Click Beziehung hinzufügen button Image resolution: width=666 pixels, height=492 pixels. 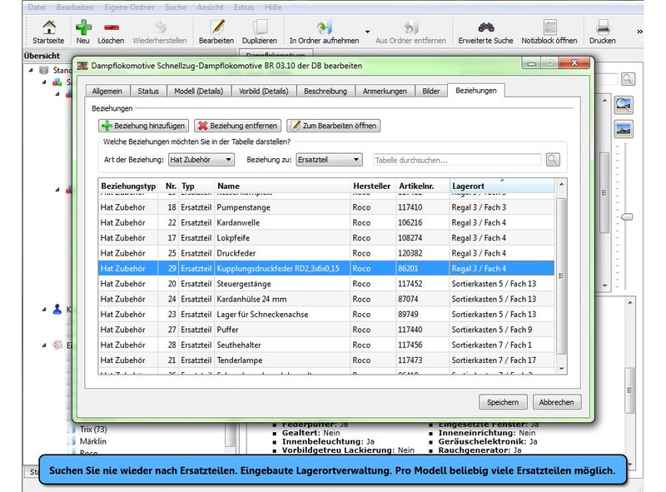click(143, 126)
